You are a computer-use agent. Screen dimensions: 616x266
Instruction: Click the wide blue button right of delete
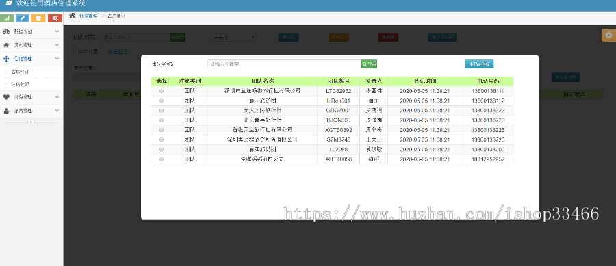pos(442,38)
